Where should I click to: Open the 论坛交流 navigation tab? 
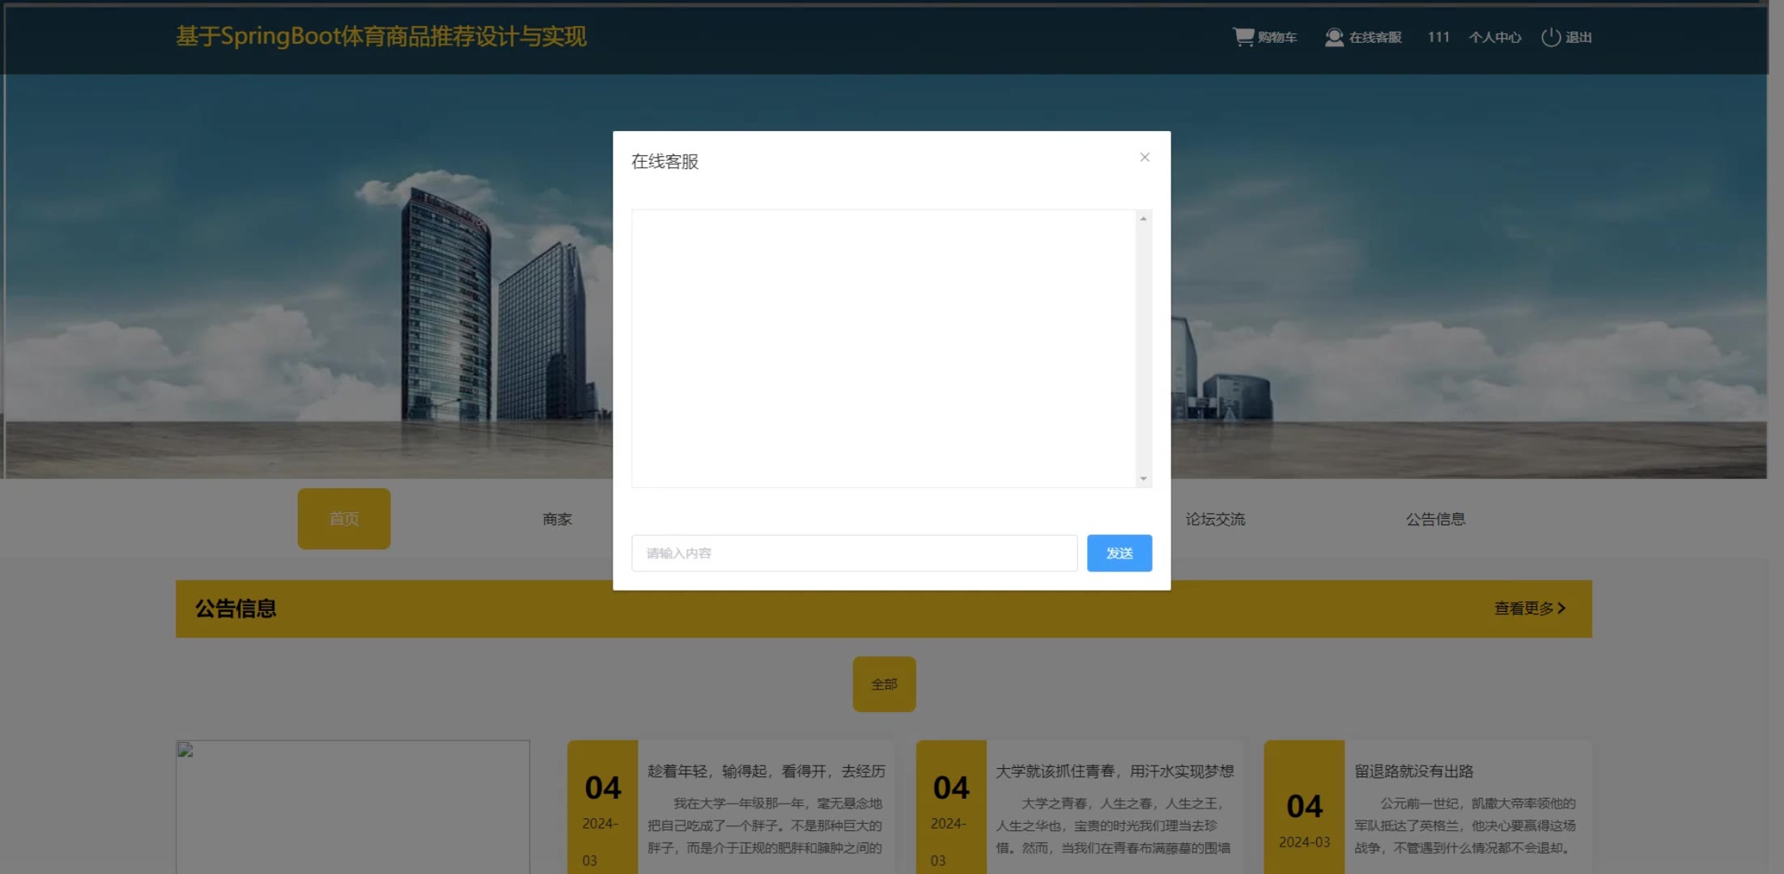1214,519
